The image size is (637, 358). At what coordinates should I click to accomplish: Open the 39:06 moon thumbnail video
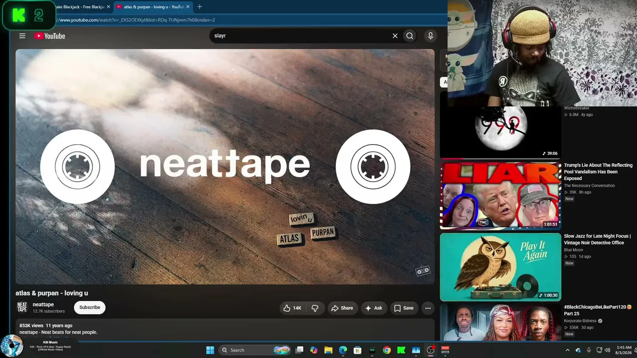click(x=500, y=132)
